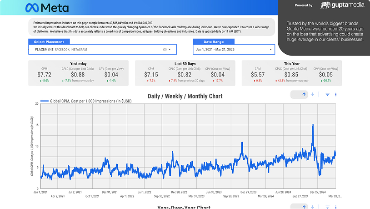Open the chart filter icon
Screen dimensions: 370x209
coord(328,94)
